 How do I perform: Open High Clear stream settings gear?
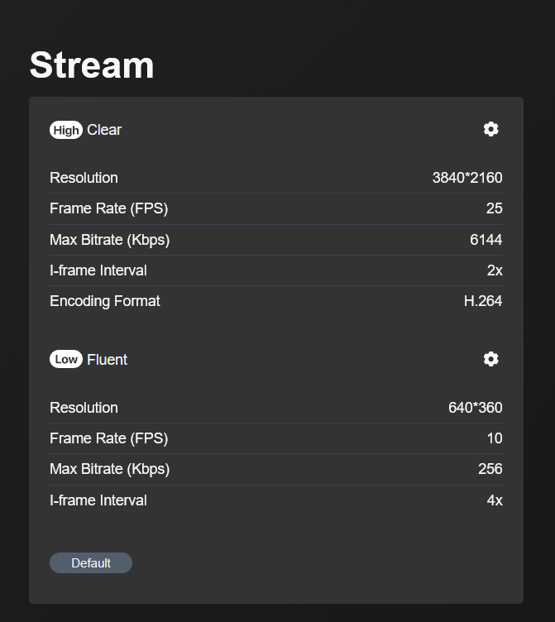(491, 129)
